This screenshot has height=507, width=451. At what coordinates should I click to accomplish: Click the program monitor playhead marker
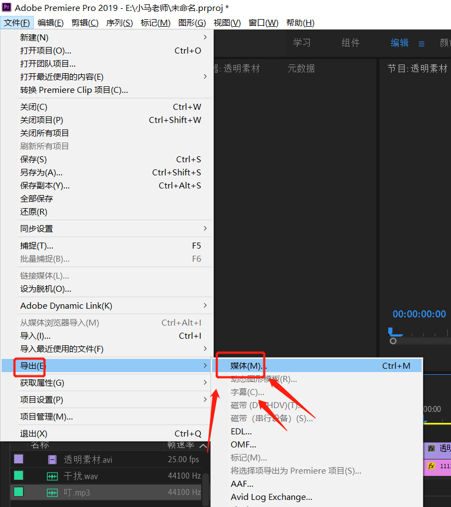click(391, 332)
